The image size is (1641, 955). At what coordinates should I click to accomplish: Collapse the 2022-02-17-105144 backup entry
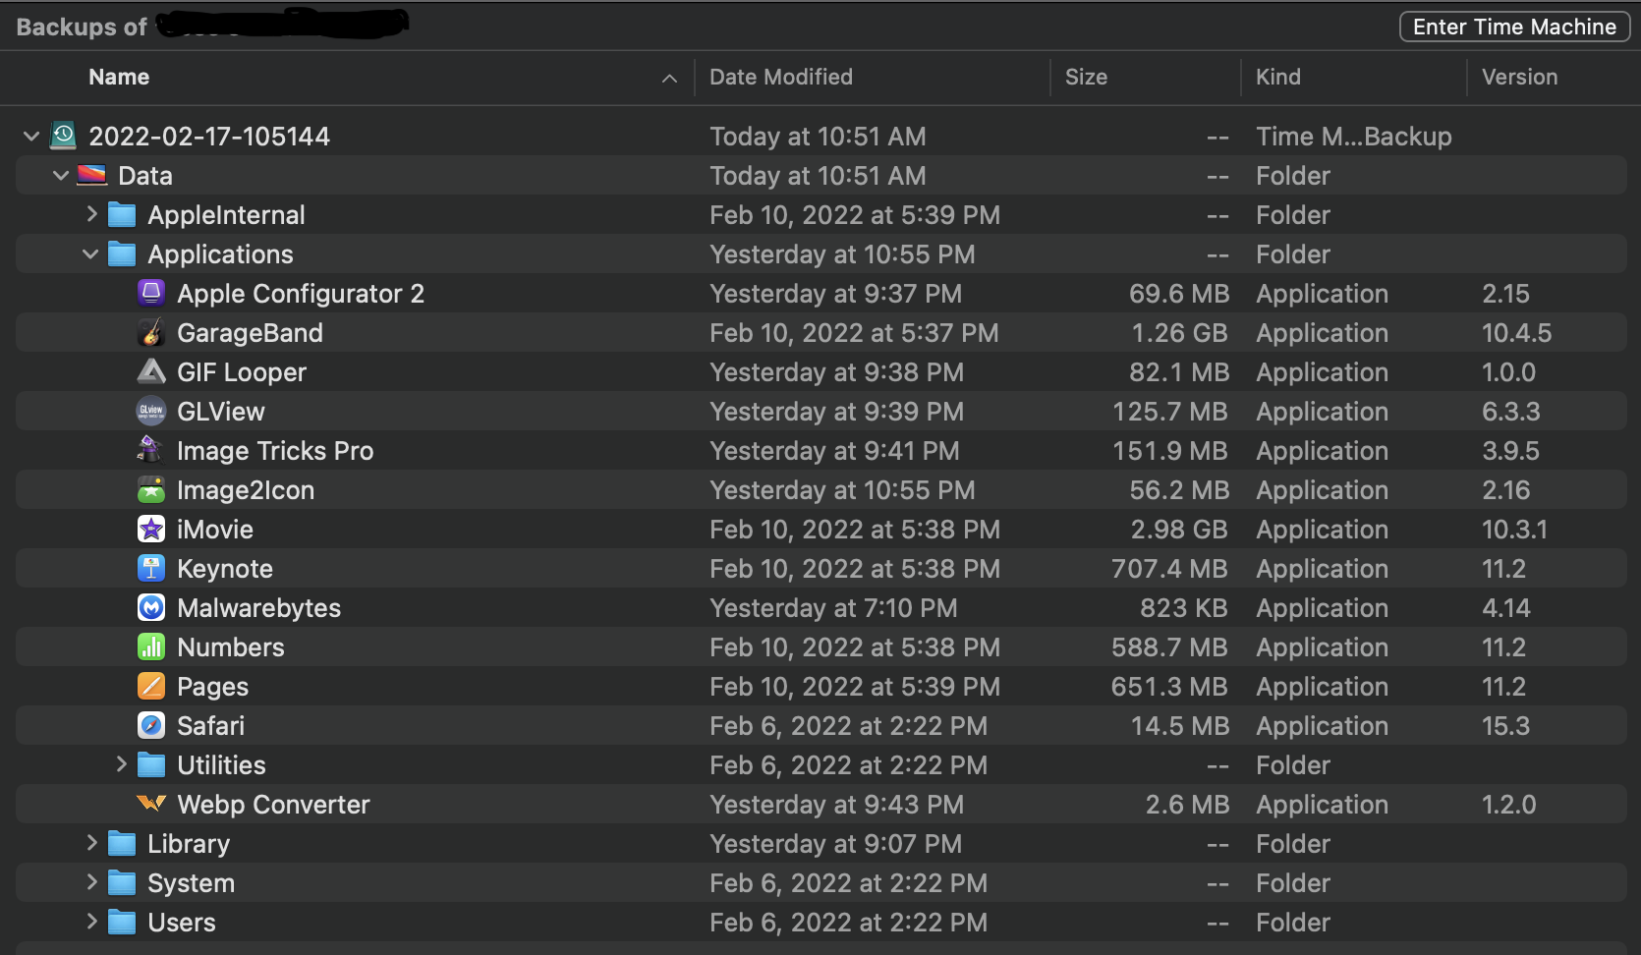(x=31, y=137)
